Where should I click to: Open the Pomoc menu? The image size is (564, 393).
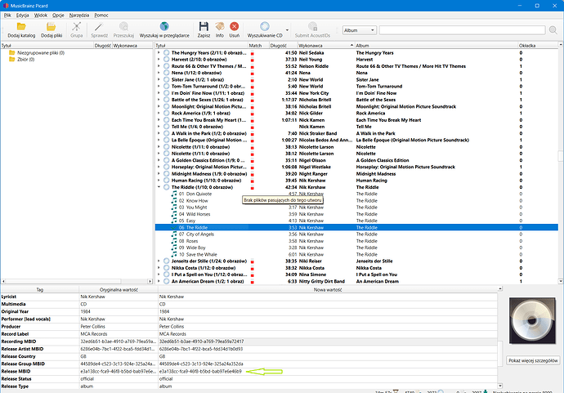(x=101, y=15)
